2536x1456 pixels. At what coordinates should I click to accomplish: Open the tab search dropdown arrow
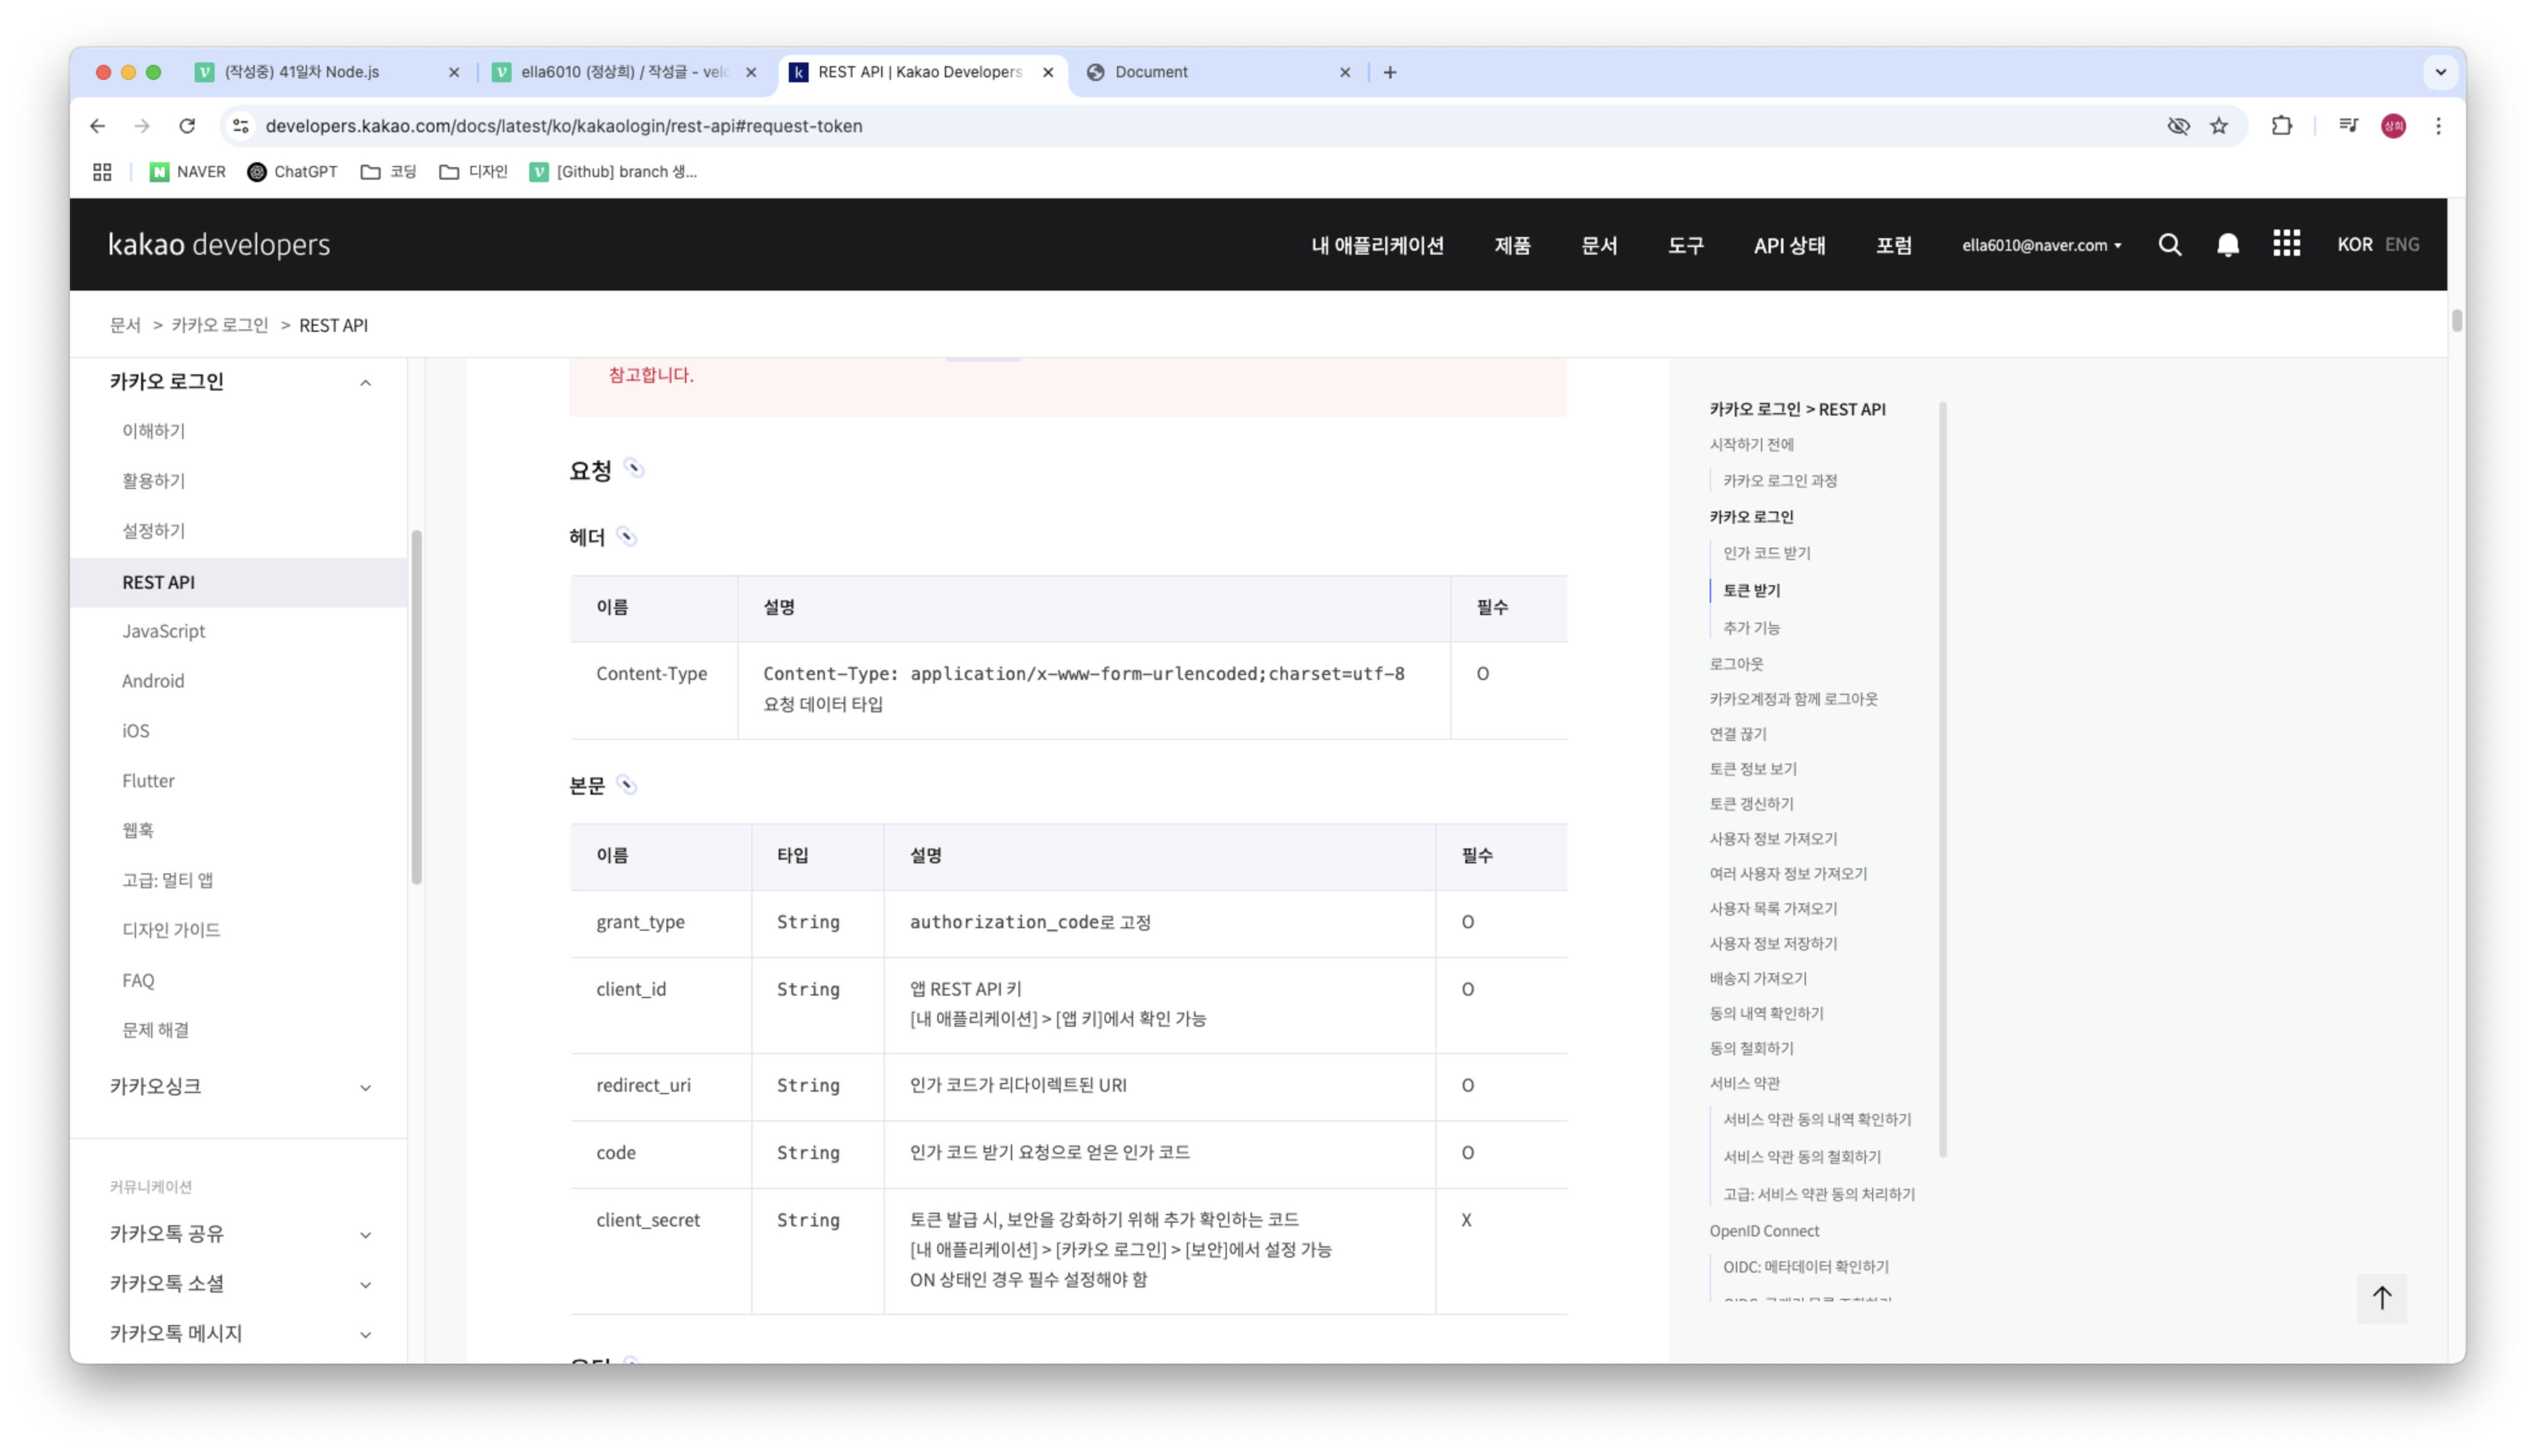[2440, 72]
